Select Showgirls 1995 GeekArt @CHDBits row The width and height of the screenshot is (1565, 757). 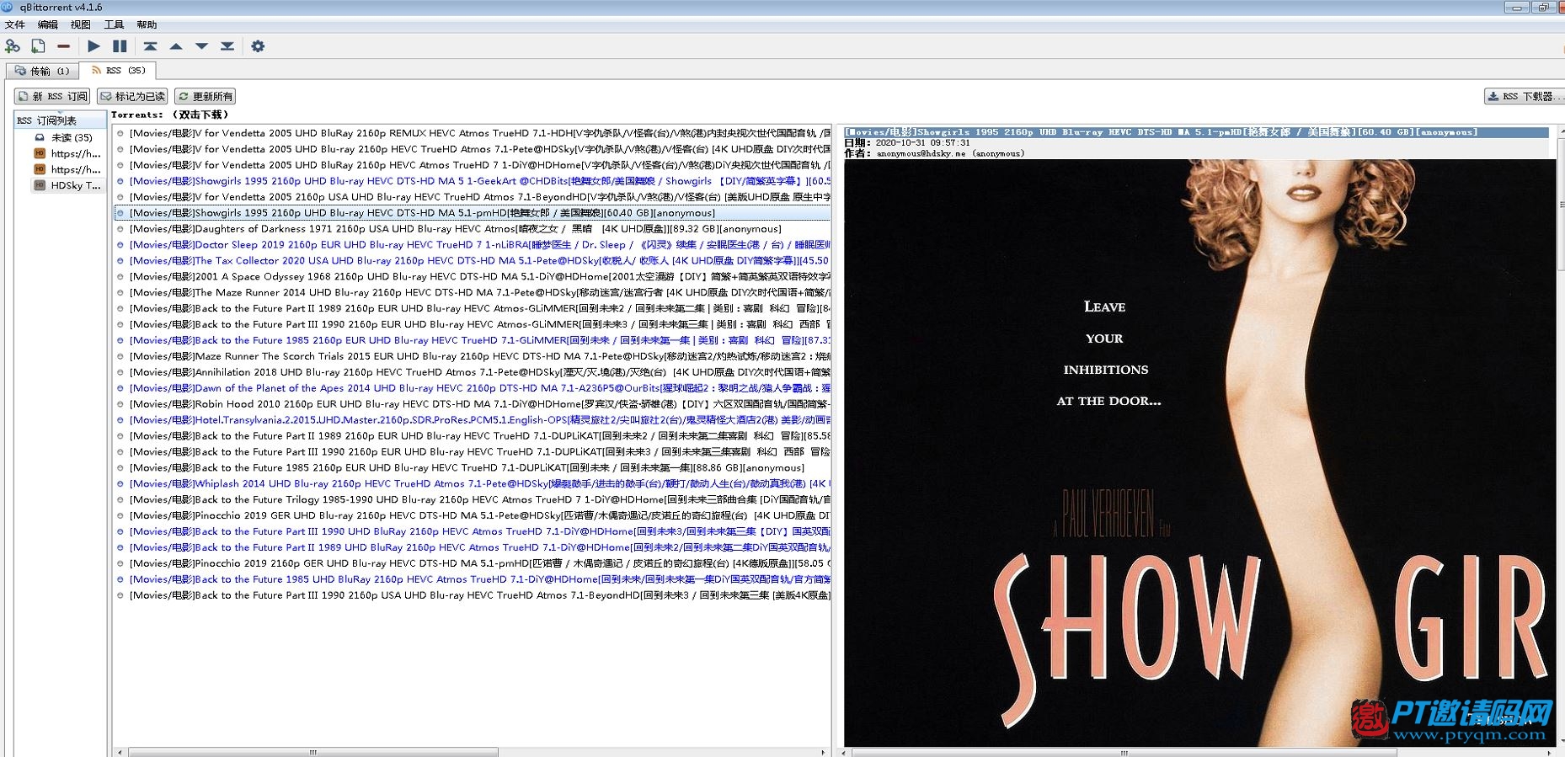(x=473, y=181)
